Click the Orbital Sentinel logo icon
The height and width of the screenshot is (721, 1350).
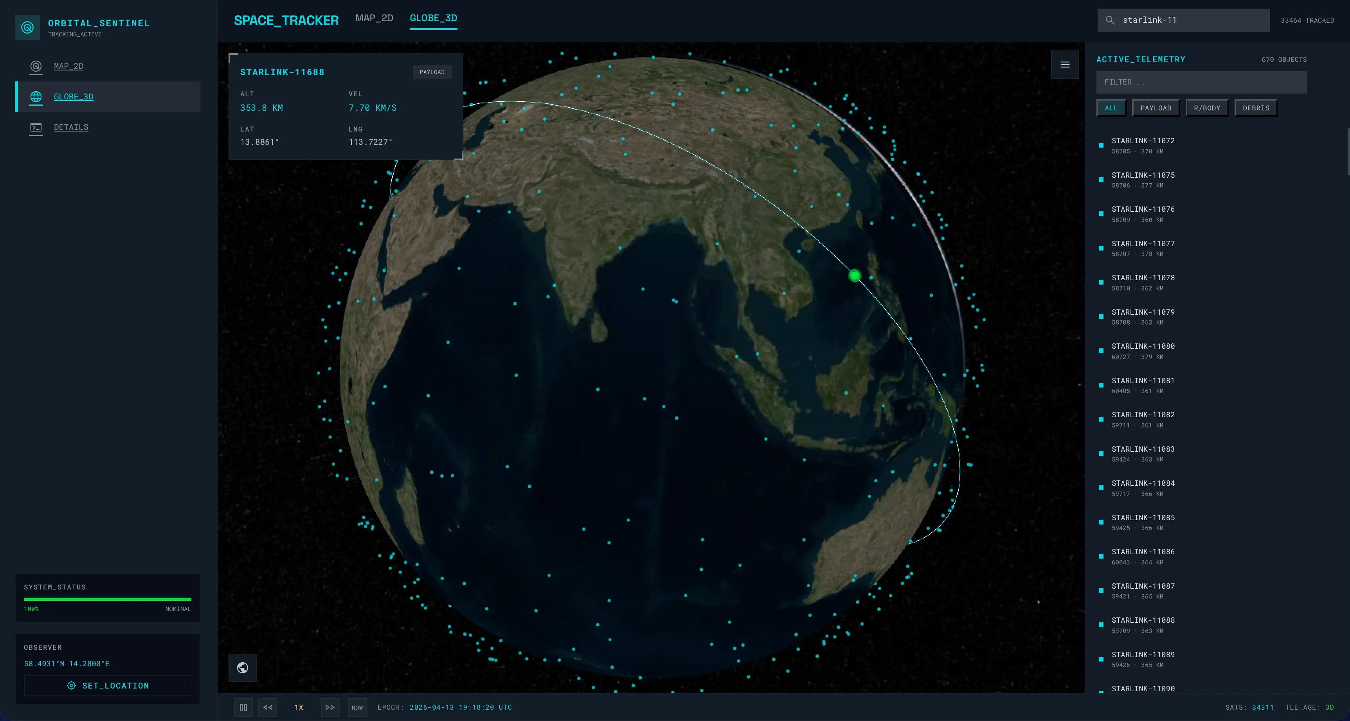pos(27,27)
